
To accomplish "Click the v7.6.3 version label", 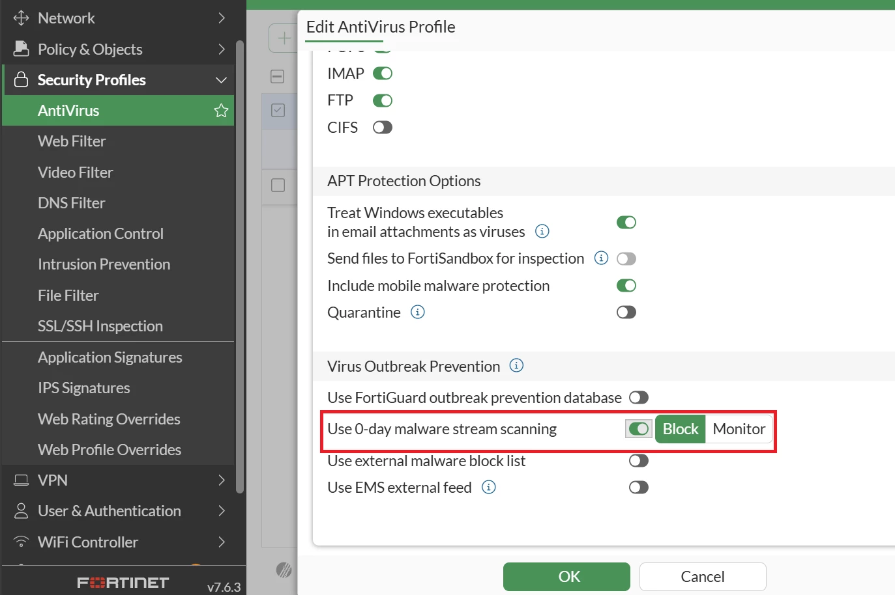I will click(224, 587).
